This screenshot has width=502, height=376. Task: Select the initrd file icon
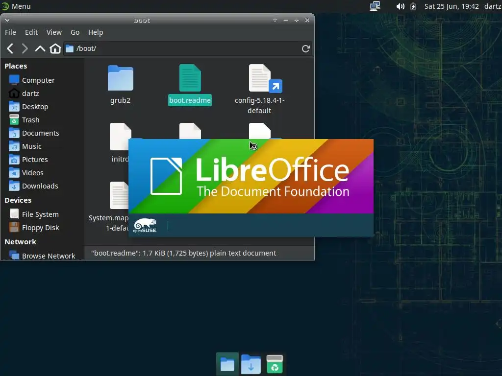tap(121, 137)
